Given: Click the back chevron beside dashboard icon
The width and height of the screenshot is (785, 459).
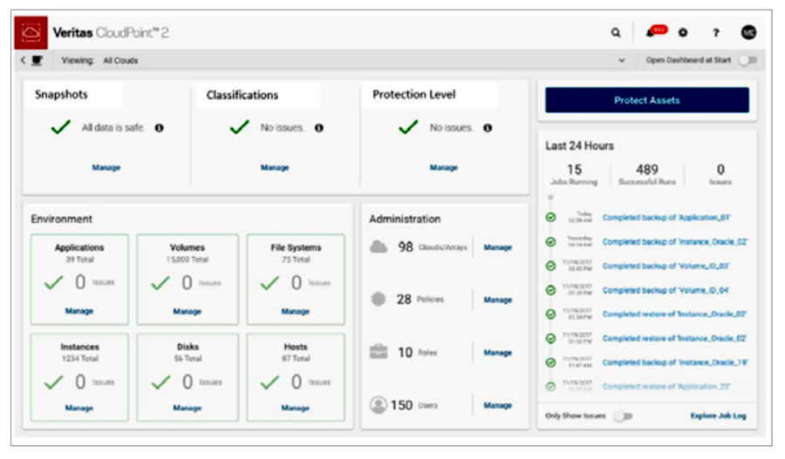Looking at the screenshot, I should 23,60.
